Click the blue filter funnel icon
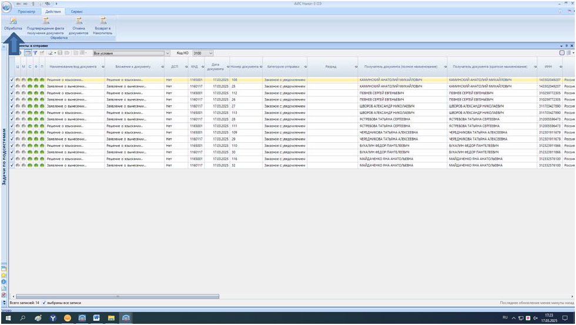576x325 pixels. (x=35, y=53)
